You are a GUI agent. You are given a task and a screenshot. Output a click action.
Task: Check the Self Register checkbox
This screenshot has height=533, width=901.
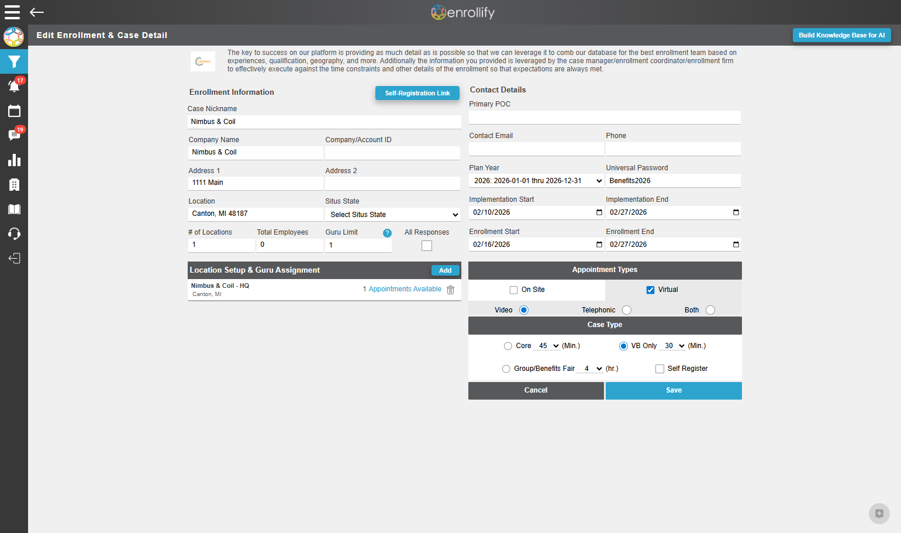pyautogui.click(x=660, y=369)
